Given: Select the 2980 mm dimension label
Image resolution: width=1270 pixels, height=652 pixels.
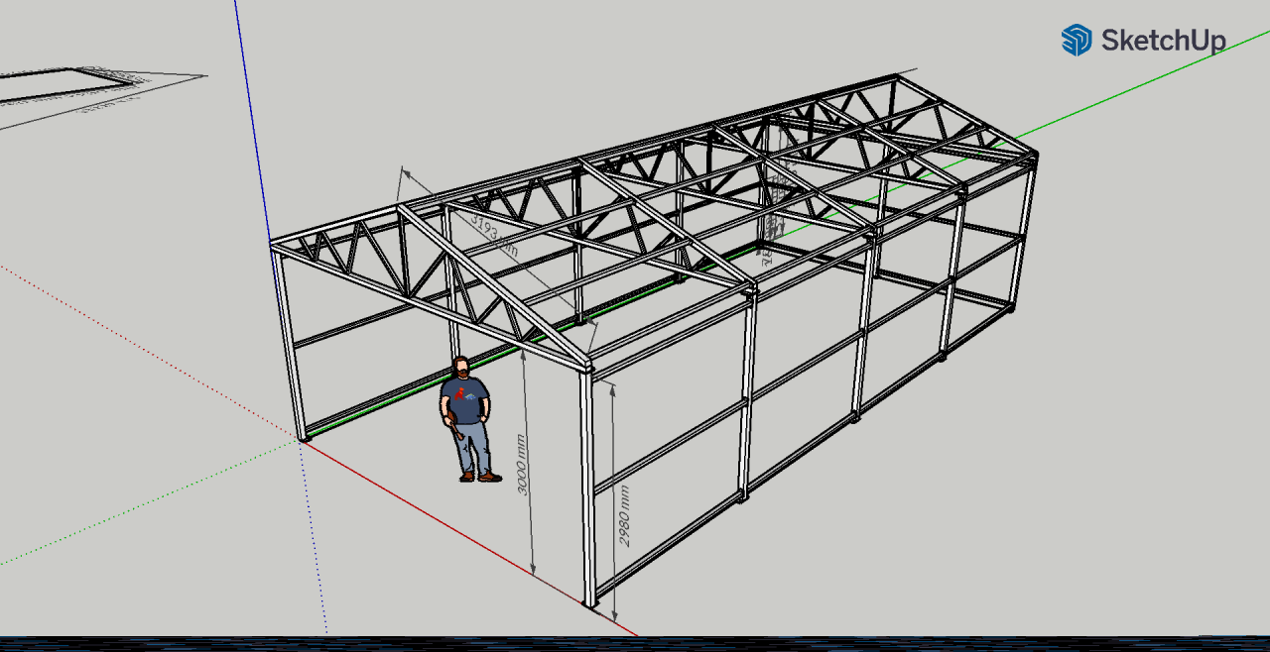Looking at the screenshot, I should pos(625,515).
